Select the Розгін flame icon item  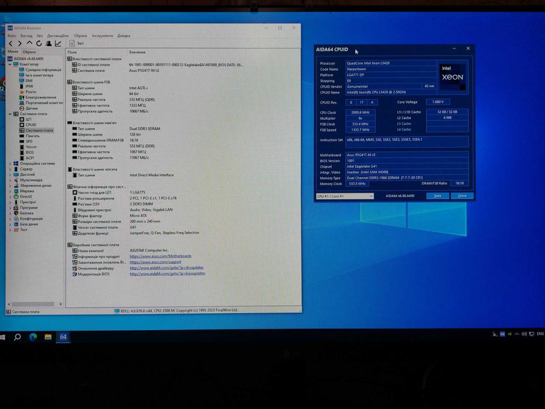tap(22, 92)
